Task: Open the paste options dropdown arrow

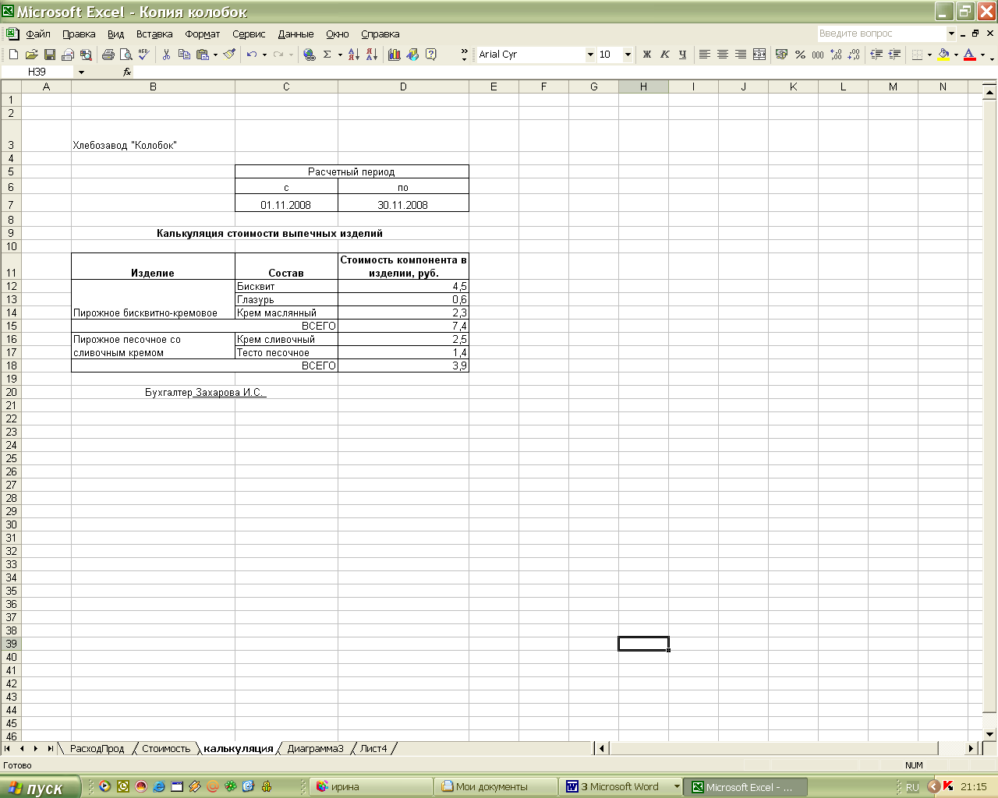Action: tap(215, 55)
